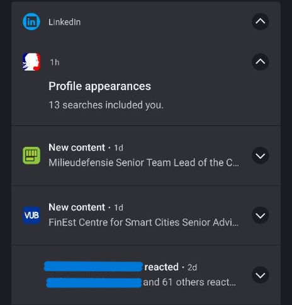Tap the 'reacted · 2d' notification label
This screenshot has height=305, width=292.
171,267
